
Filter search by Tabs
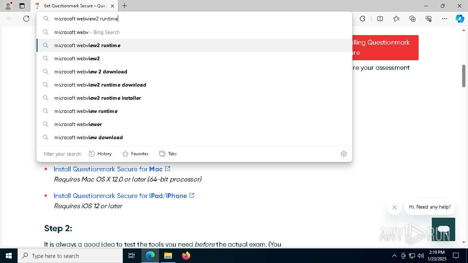pyautogui.click(x=168, y=154)
